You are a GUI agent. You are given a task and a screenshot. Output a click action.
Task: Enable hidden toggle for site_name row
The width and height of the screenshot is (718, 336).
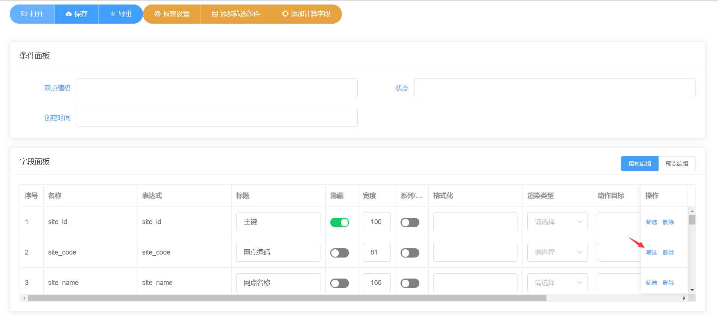(340, 283)
